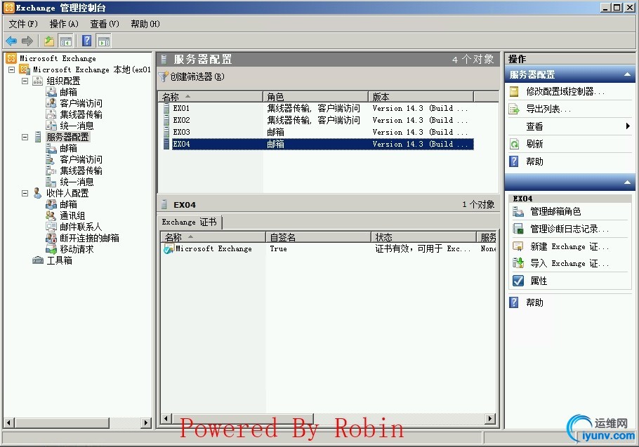Viewport: 639px width, 447px height.
Task: Toggle the console tree pane toolbar icon
Action: coord(65,41)
